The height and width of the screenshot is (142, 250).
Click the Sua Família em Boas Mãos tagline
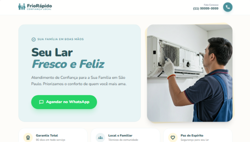point(61,39)
